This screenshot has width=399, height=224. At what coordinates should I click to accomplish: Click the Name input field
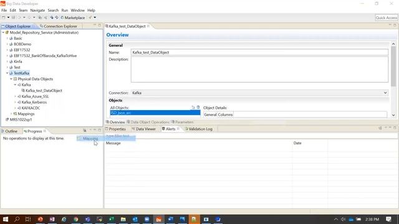point(259,52)
